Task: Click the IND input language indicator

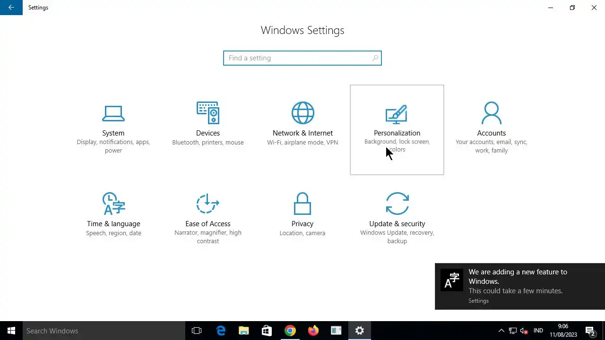Action: point(538,331)
